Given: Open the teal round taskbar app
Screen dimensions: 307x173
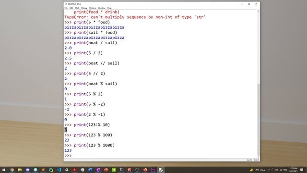Looking at the screenshot, I should 35,170.
